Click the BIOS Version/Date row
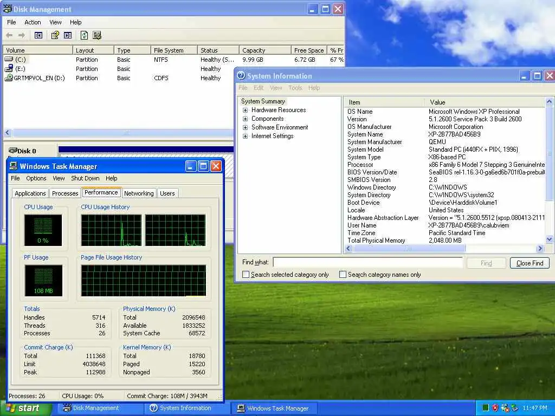 point(444,172)
